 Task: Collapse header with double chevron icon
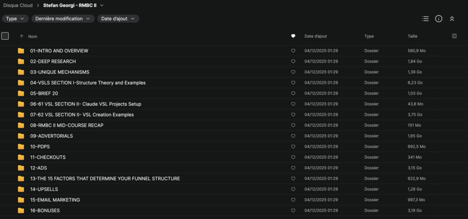[452, 19]
